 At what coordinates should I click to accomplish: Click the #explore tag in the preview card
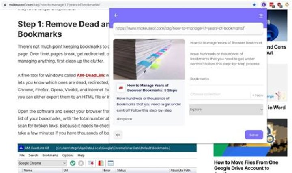(125, 119)
